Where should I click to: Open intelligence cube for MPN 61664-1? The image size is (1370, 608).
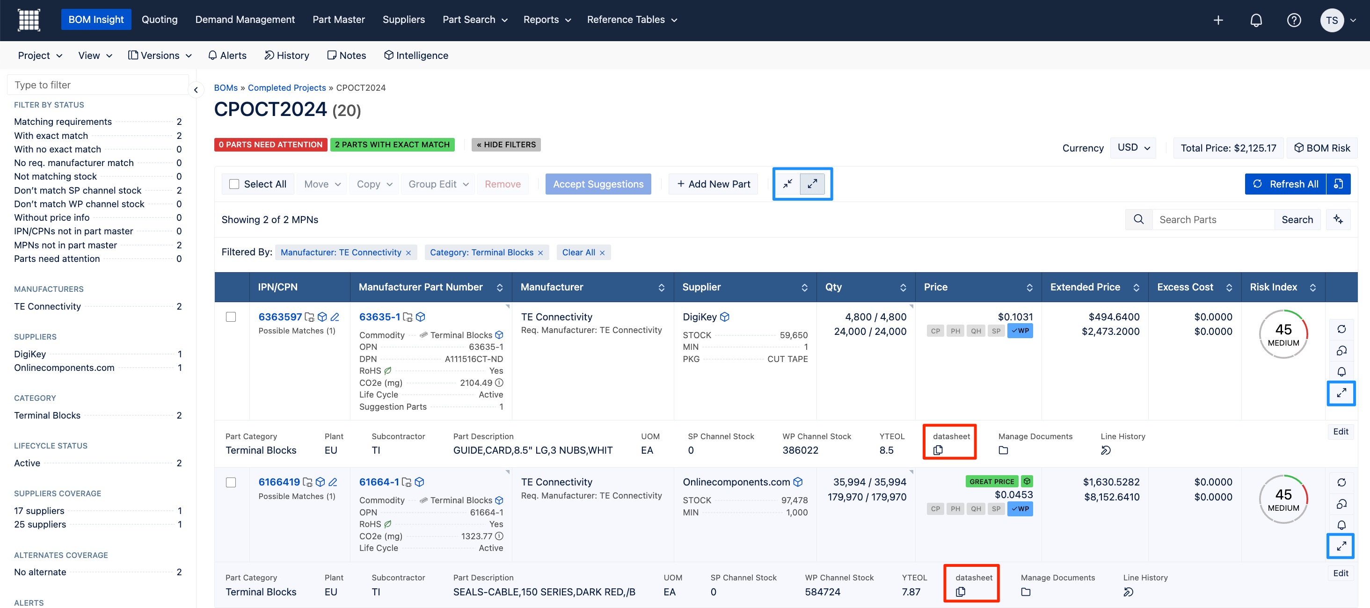[419, 482]
